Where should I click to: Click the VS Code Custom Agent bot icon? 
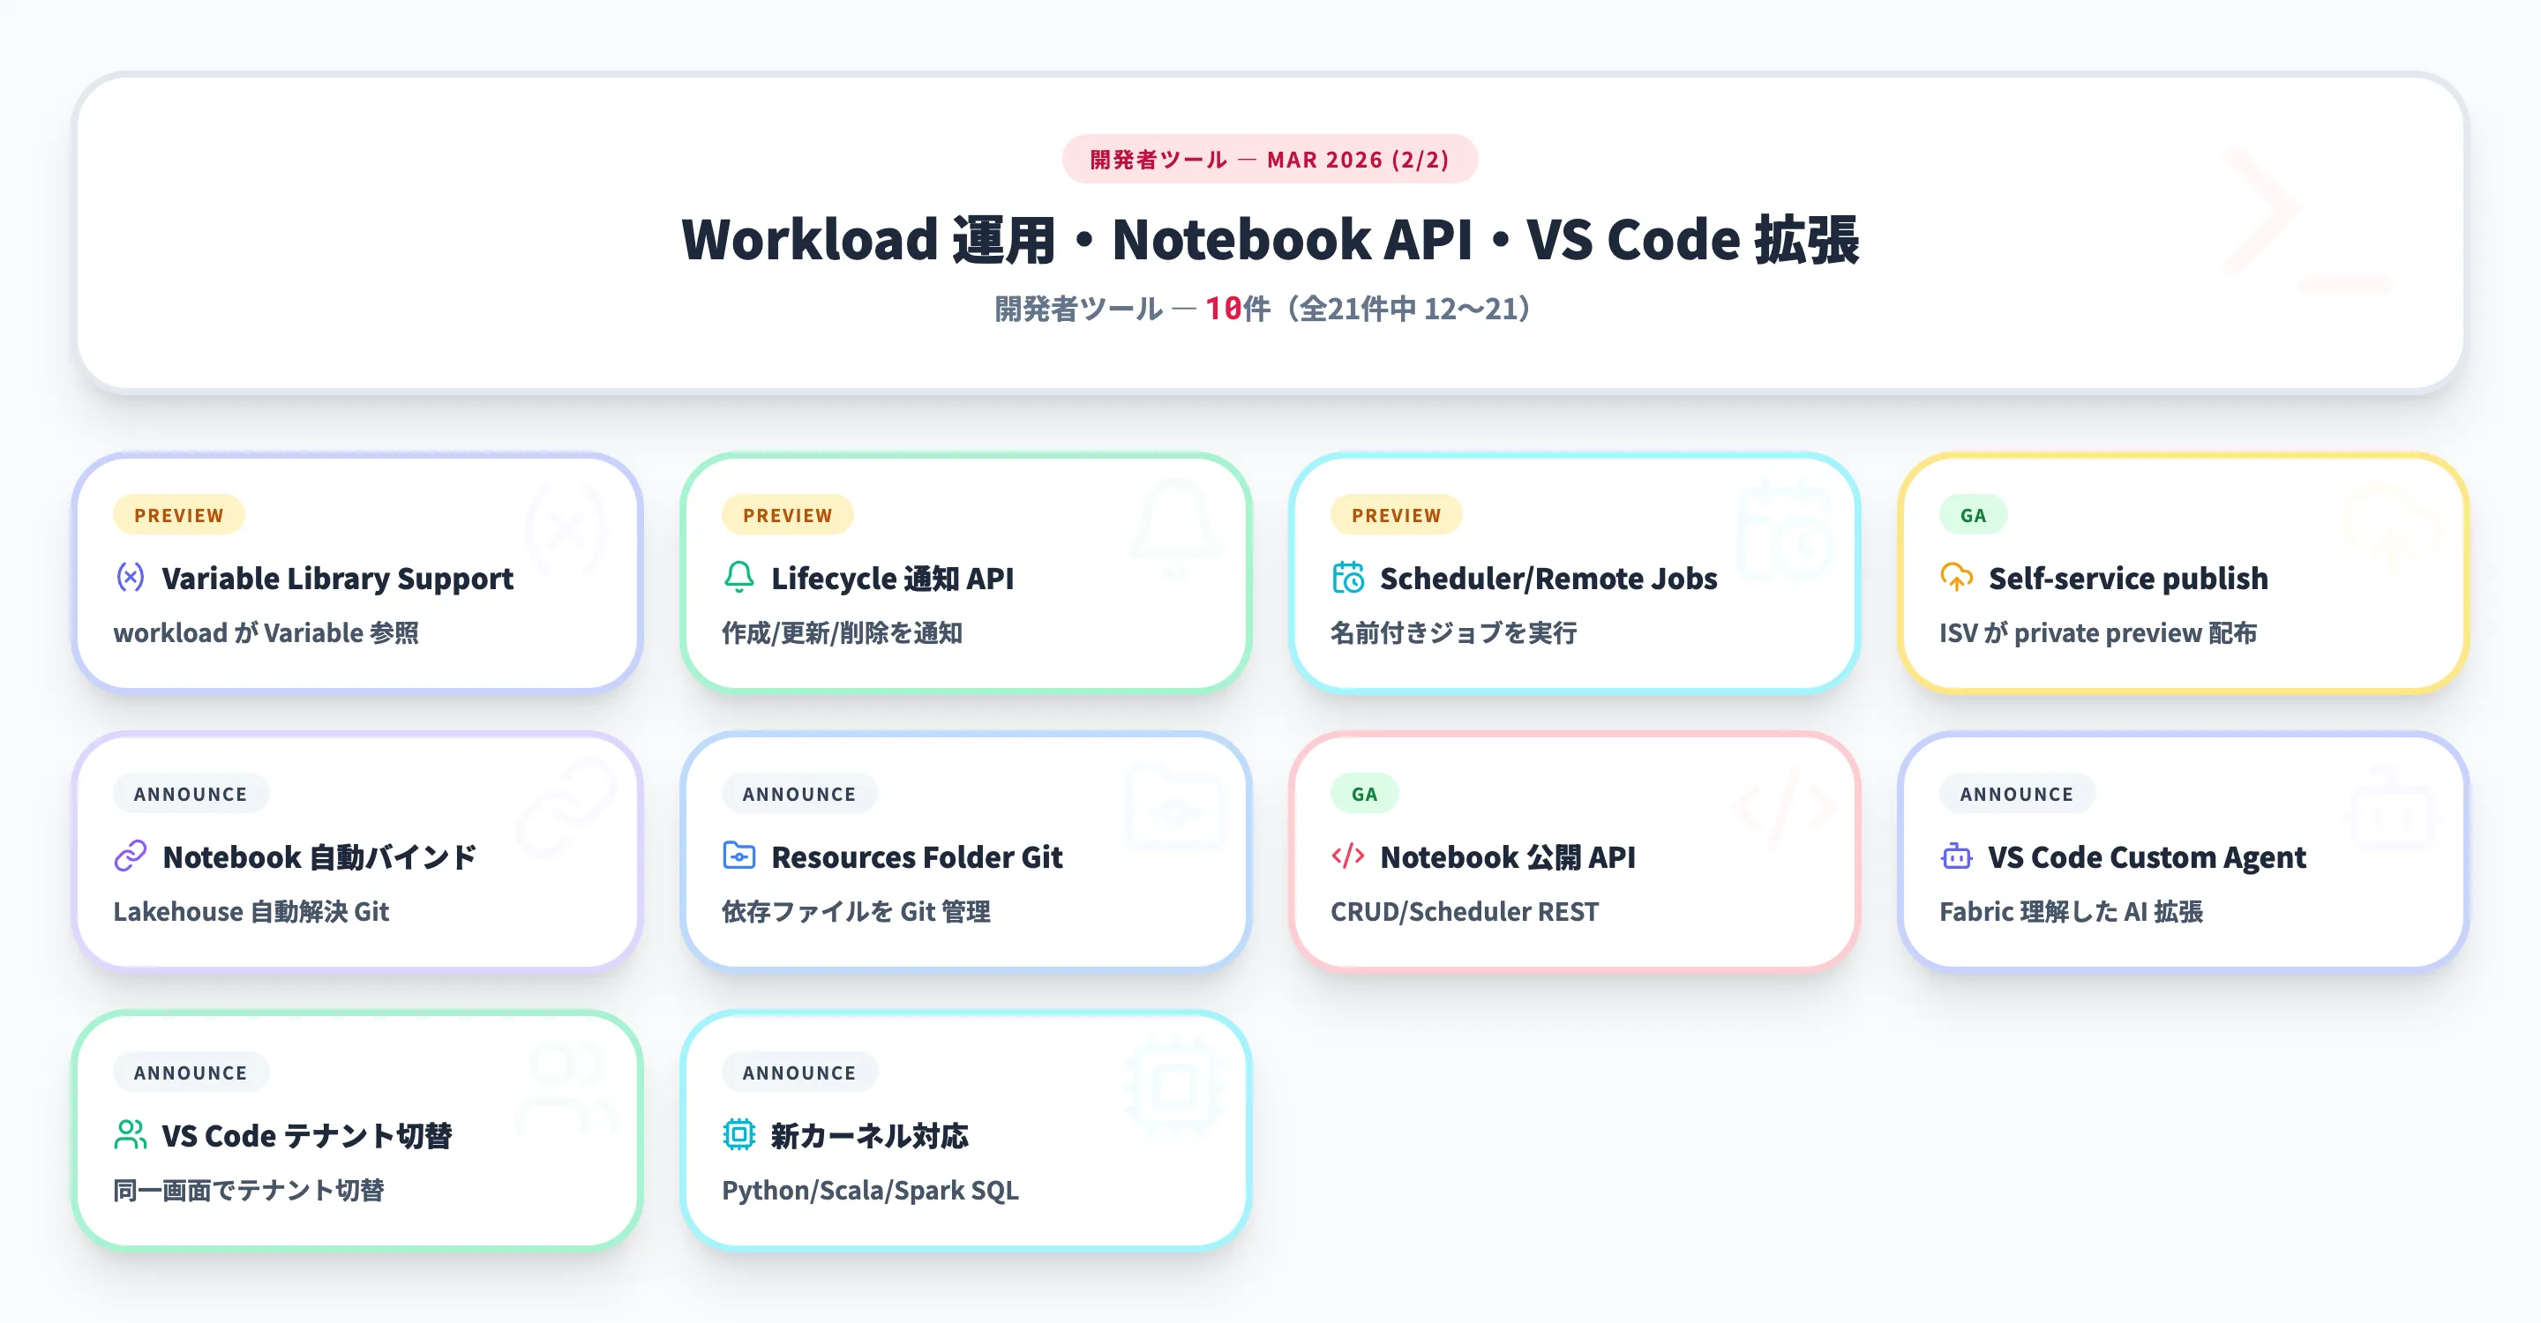click(x=1956, y=856)
